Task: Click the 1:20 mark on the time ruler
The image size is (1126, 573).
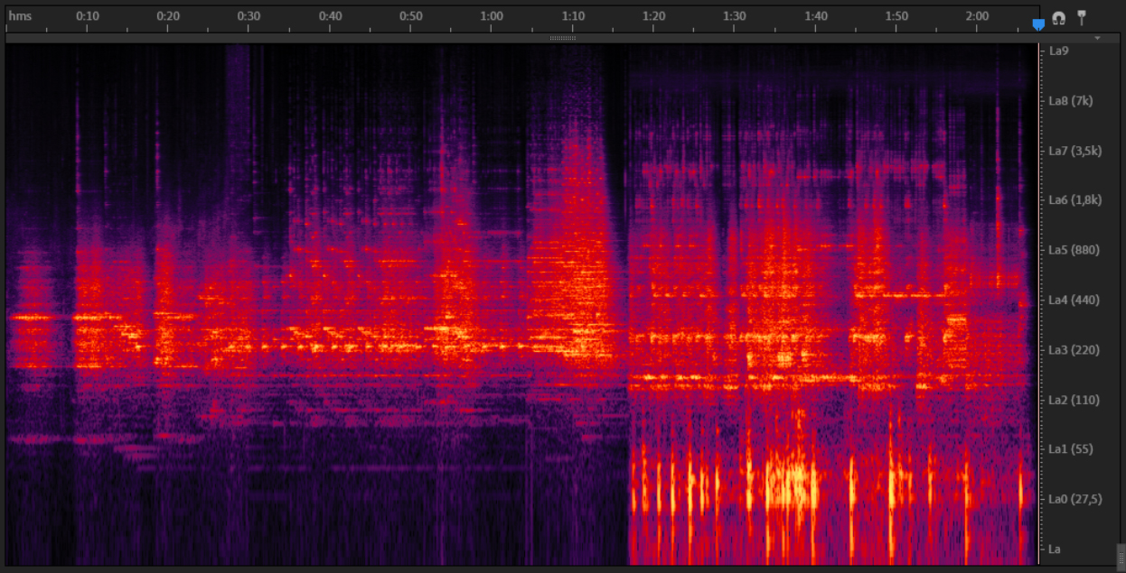Action: 653,16
